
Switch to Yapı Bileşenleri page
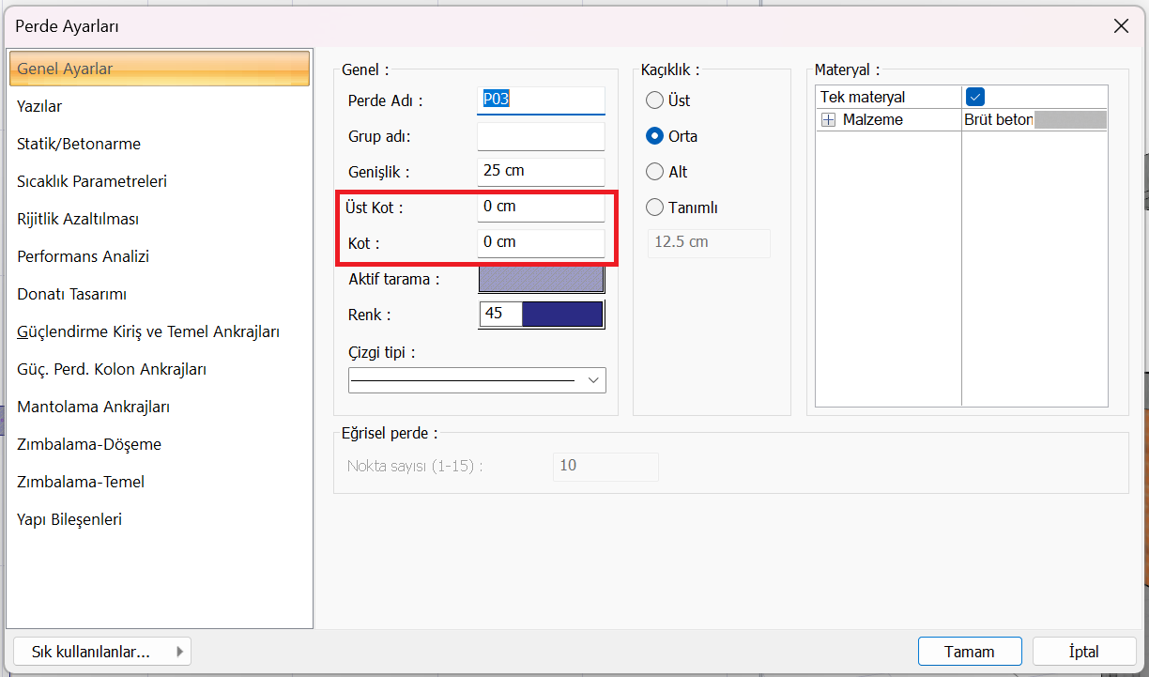tap(69, 519)
